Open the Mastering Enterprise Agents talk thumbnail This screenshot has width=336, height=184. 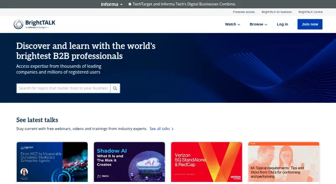(x=52, y=162)
